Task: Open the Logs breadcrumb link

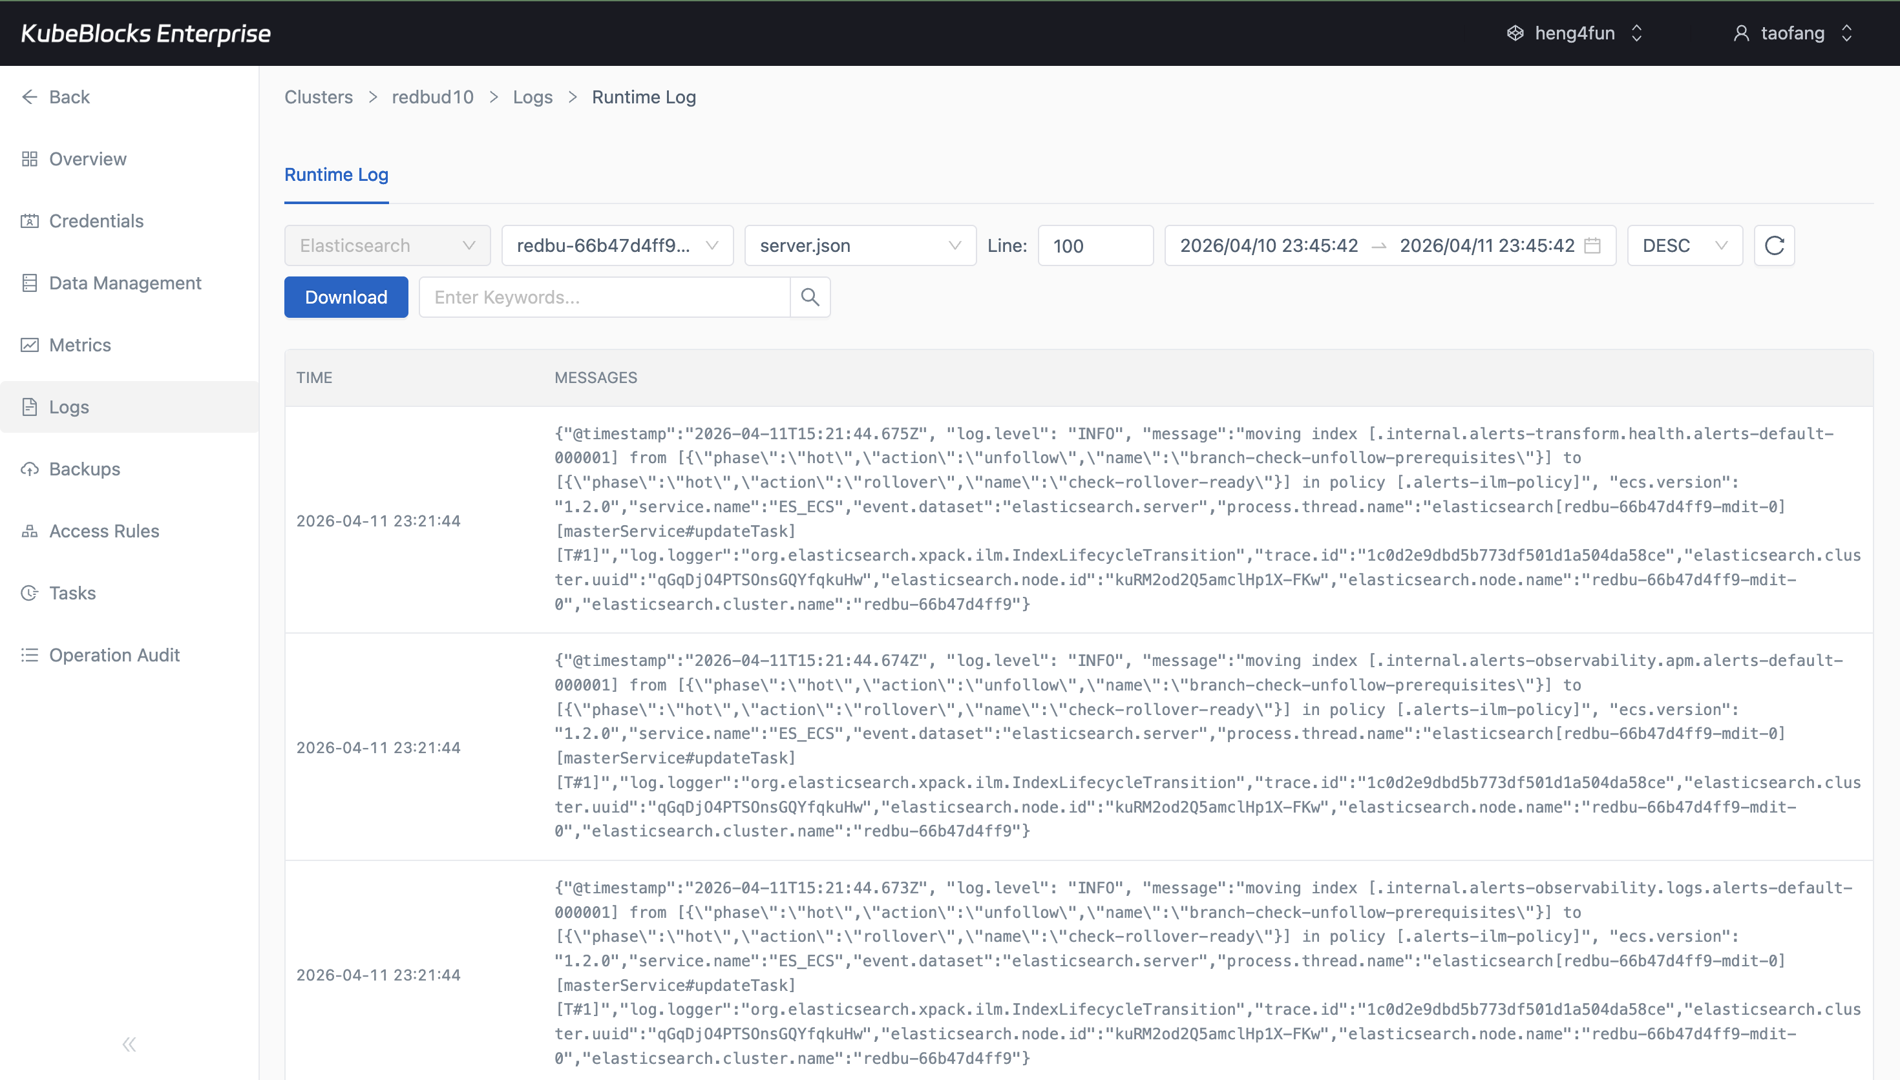Action: point(533,97)
